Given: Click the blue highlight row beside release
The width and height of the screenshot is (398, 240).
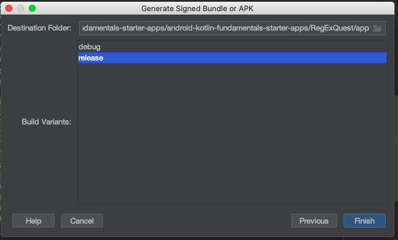Looking at the screenshot, I should 245,58.
